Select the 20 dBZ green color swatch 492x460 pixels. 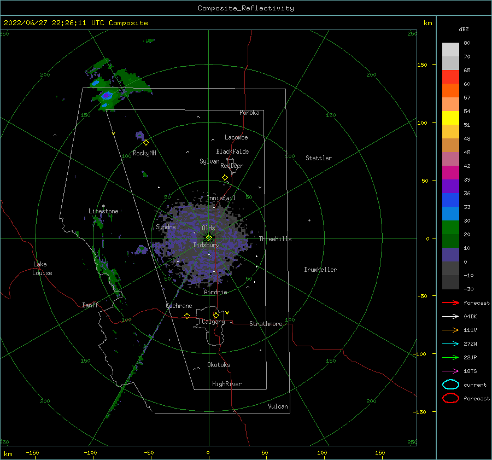(450, 228)
